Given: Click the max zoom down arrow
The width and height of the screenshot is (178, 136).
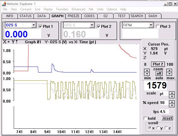Looking at the screenshot, I should (170, 74).
